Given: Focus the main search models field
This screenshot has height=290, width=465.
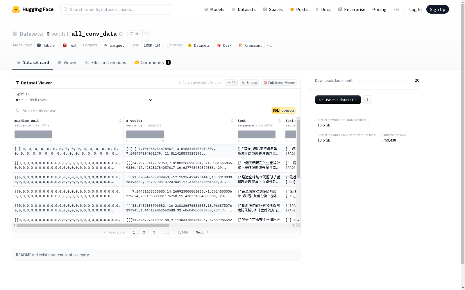Looking at the screenshot, I should coord(116,9).
